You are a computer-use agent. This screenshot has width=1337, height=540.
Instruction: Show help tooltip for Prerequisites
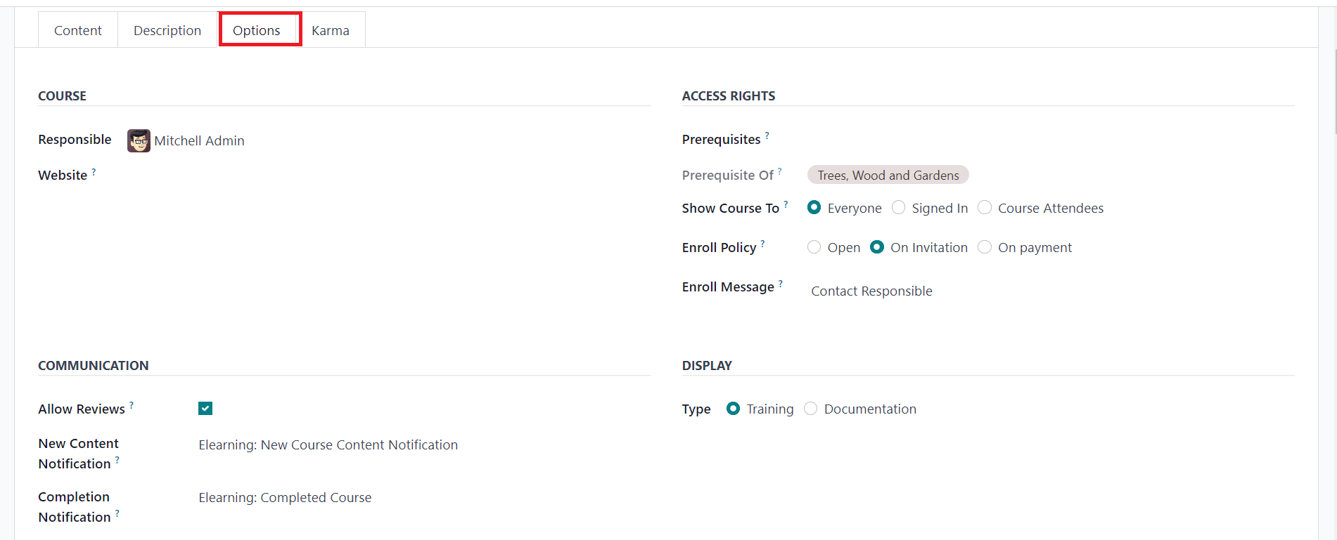(x=767, y=136)
